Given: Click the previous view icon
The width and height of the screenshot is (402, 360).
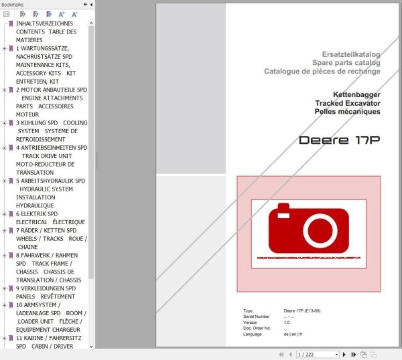Looking at the screenshot, I should tap(364, 355).
